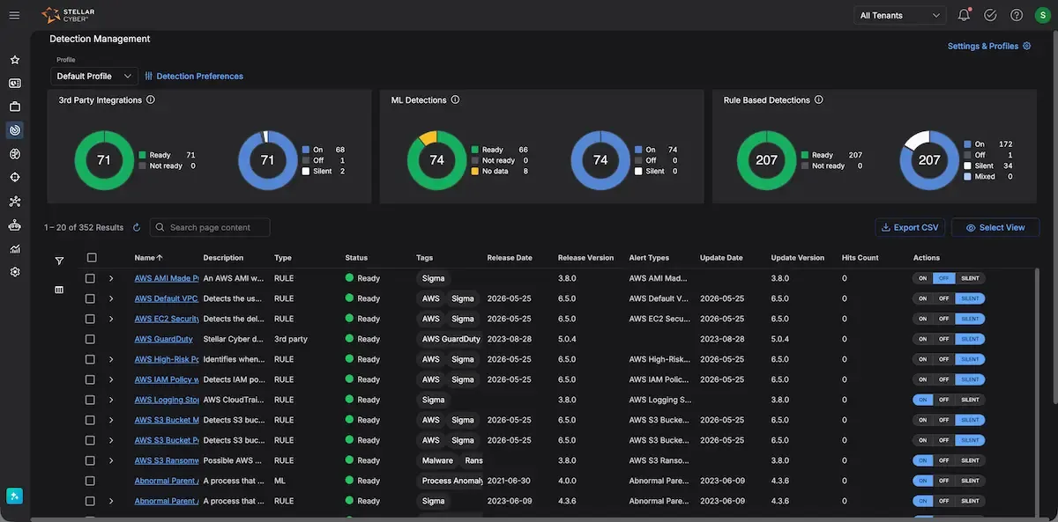The height and width of the screenshot is (522, 1058).
Task: Select the radar detection sidebar icon
Action: click(15, 130)
